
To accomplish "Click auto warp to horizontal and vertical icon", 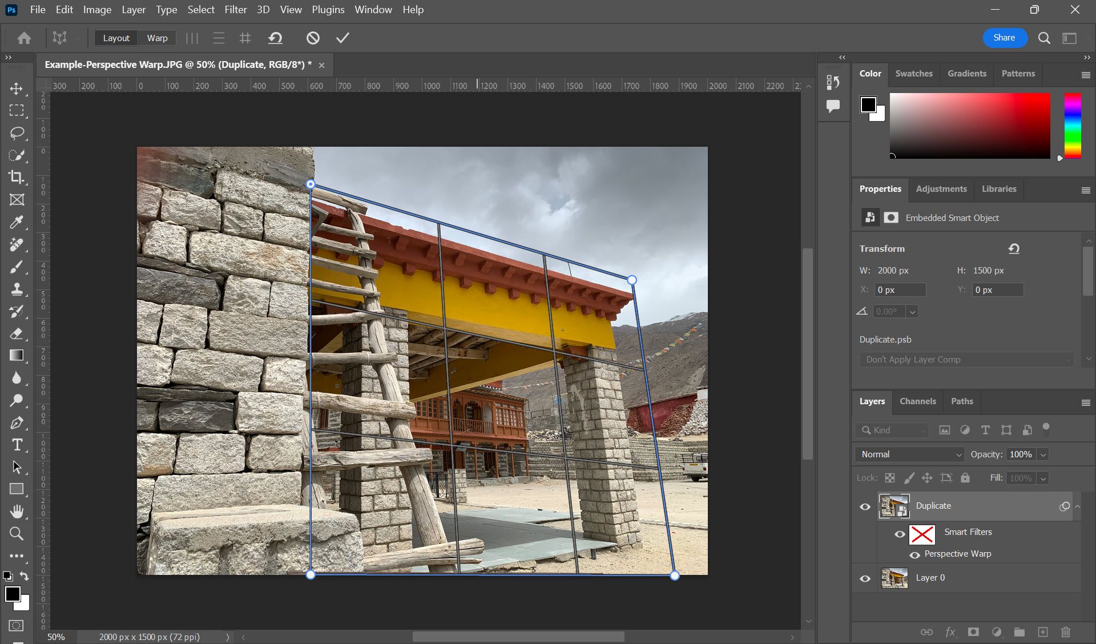I will point(245,38).
